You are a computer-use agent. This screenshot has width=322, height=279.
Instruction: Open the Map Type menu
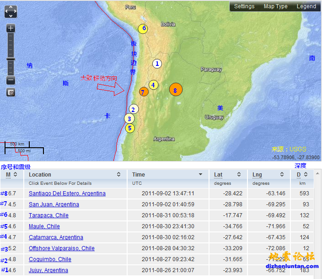tap(275, 6)
